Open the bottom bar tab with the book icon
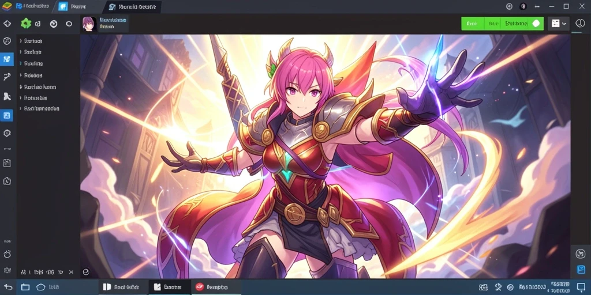 pyautogui.click(x=124, y=287)
